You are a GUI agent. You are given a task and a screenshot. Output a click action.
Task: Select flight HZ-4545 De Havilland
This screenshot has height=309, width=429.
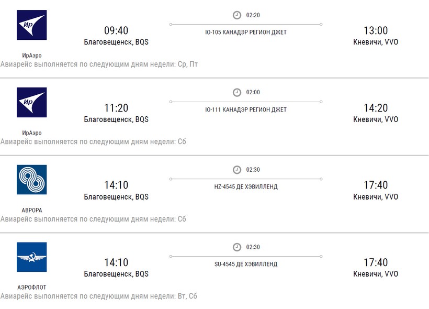pos(246,187)
